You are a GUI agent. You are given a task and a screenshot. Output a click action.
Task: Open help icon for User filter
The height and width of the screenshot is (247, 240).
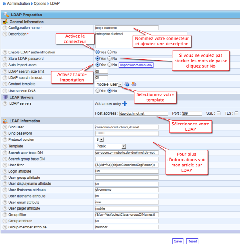[5, 165]
